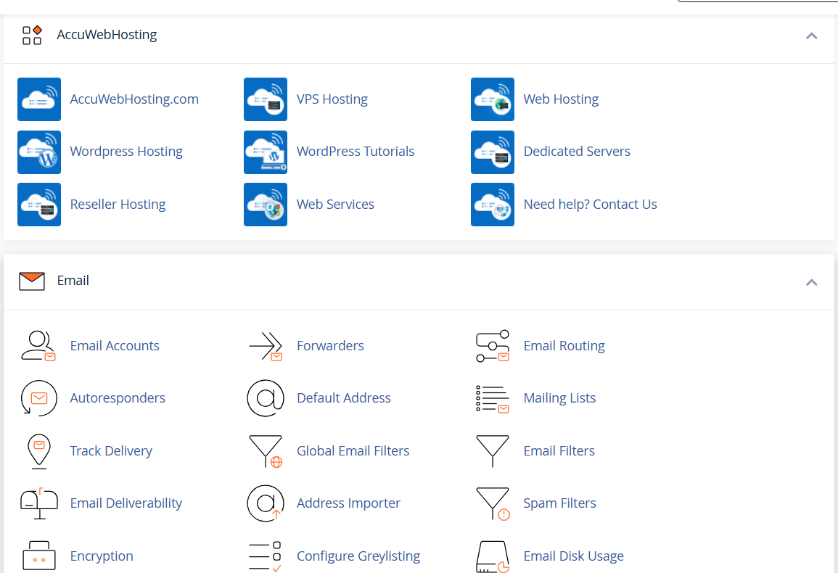Click the Track Delivery pin icon
838x573 pixels.
click(x=39, y=451)
